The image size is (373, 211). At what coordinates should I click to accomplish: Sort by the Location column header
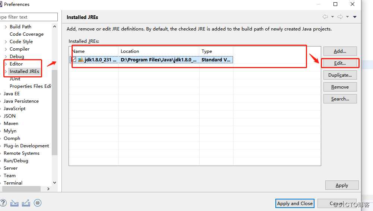tap(159, 51)
